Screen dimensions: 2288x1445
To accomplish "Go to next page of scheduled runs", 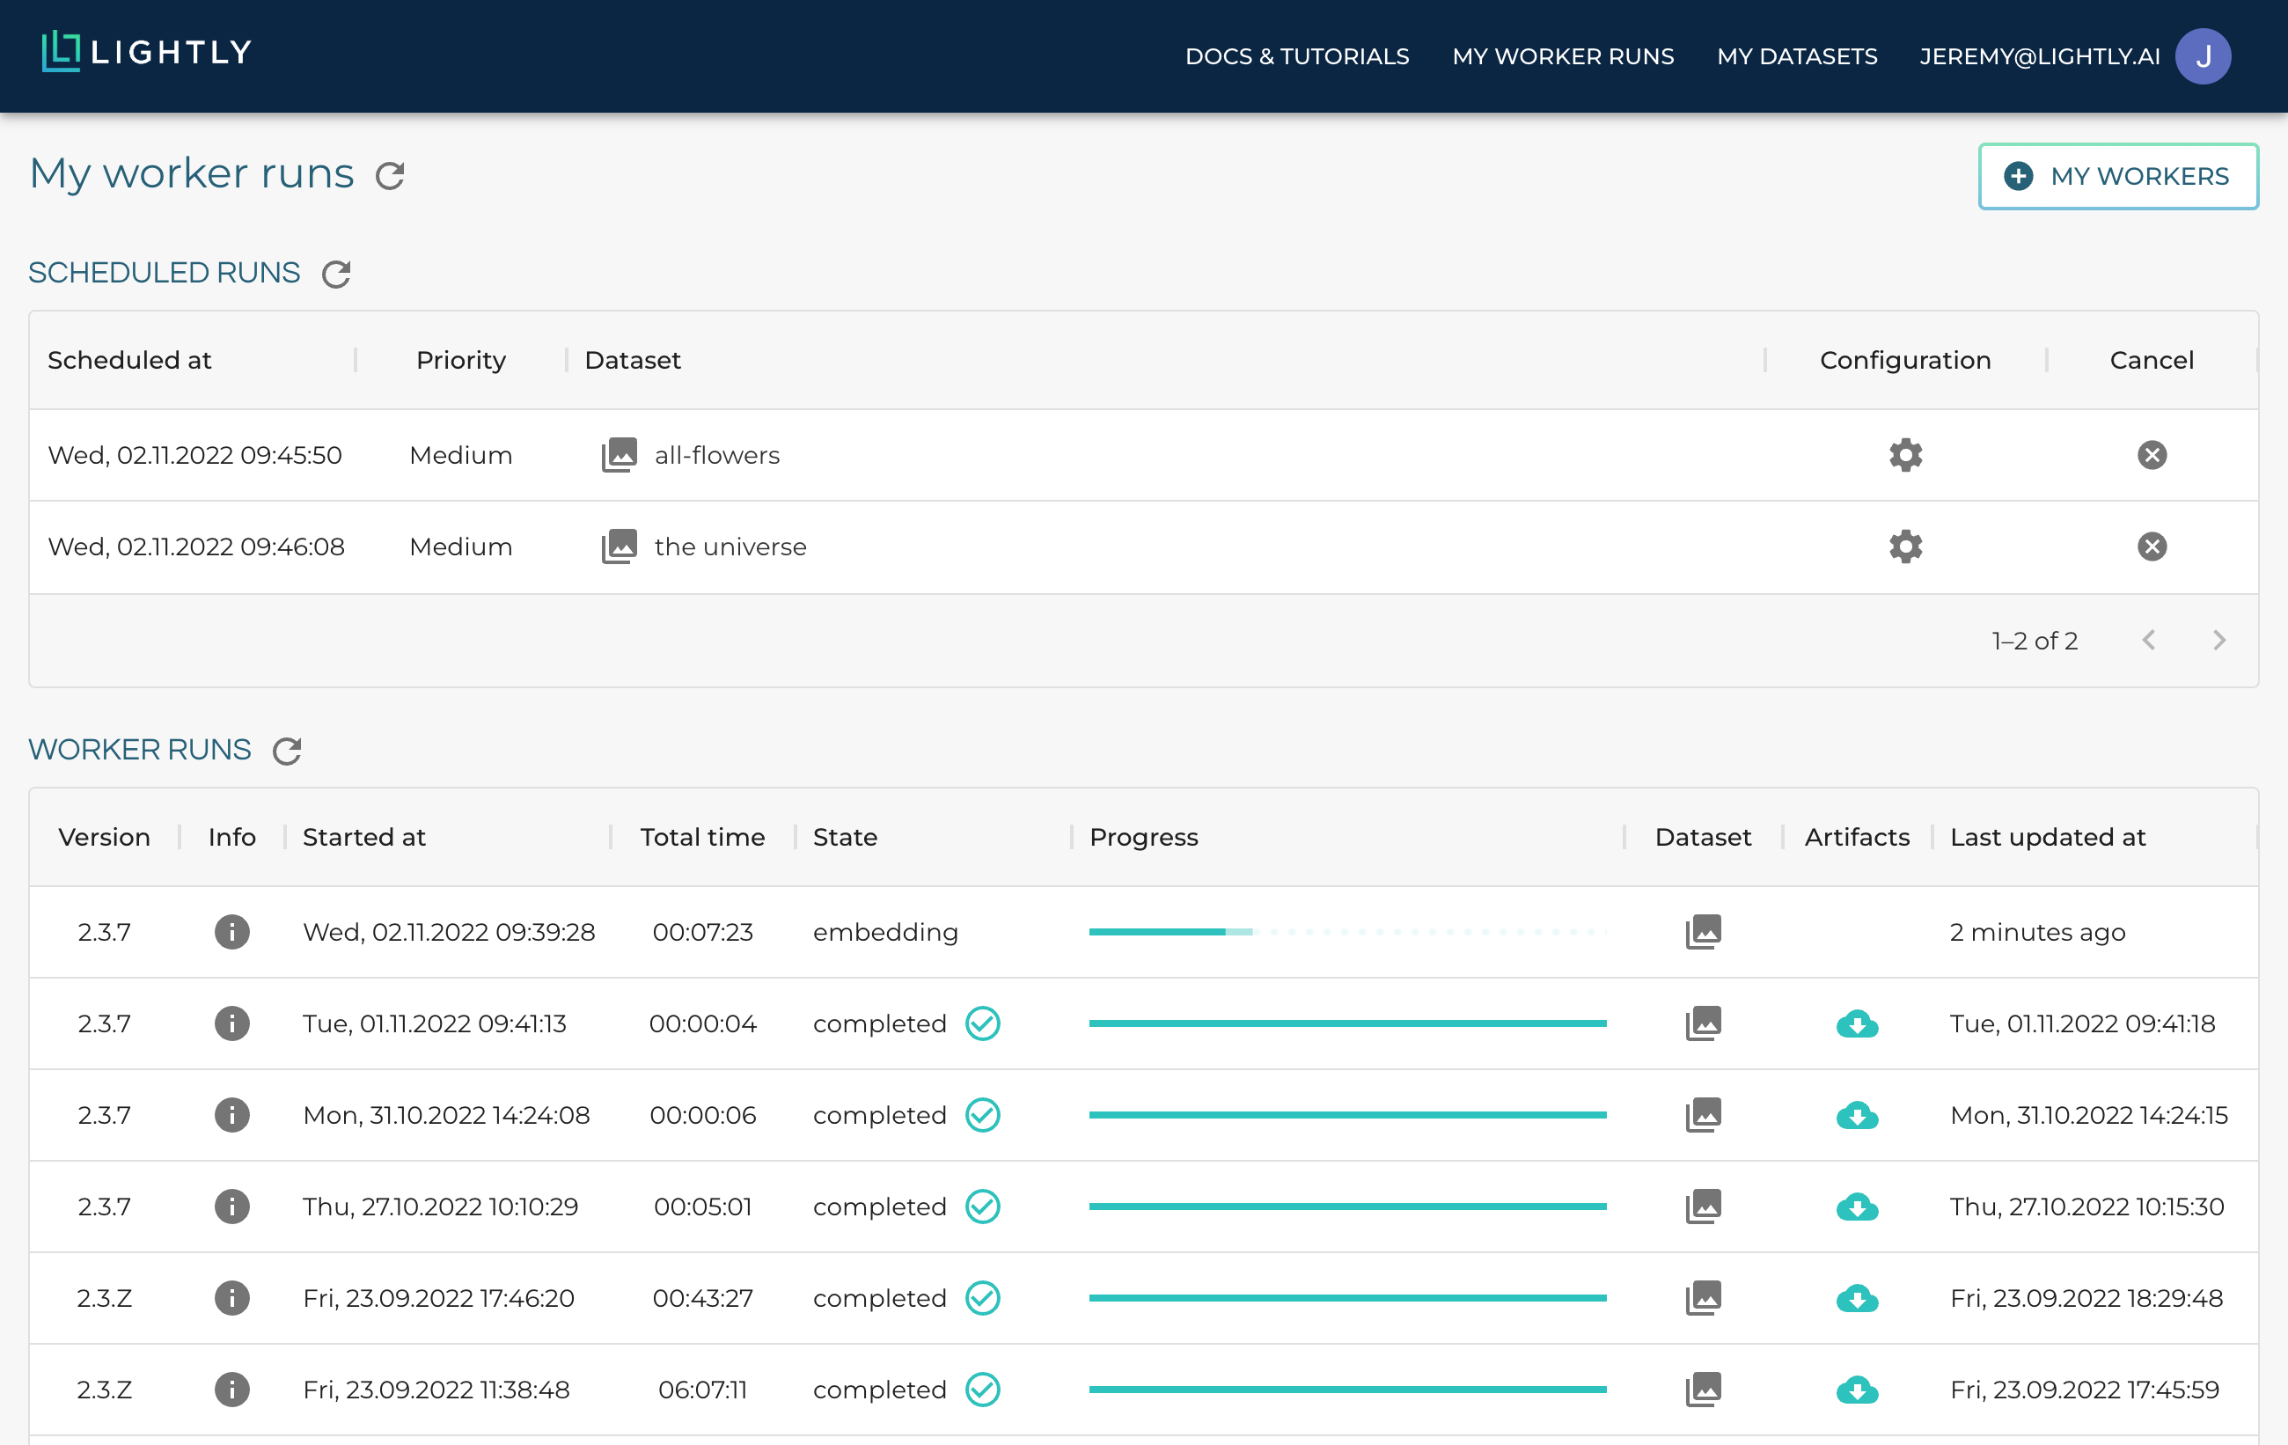I will (2218, 641).
